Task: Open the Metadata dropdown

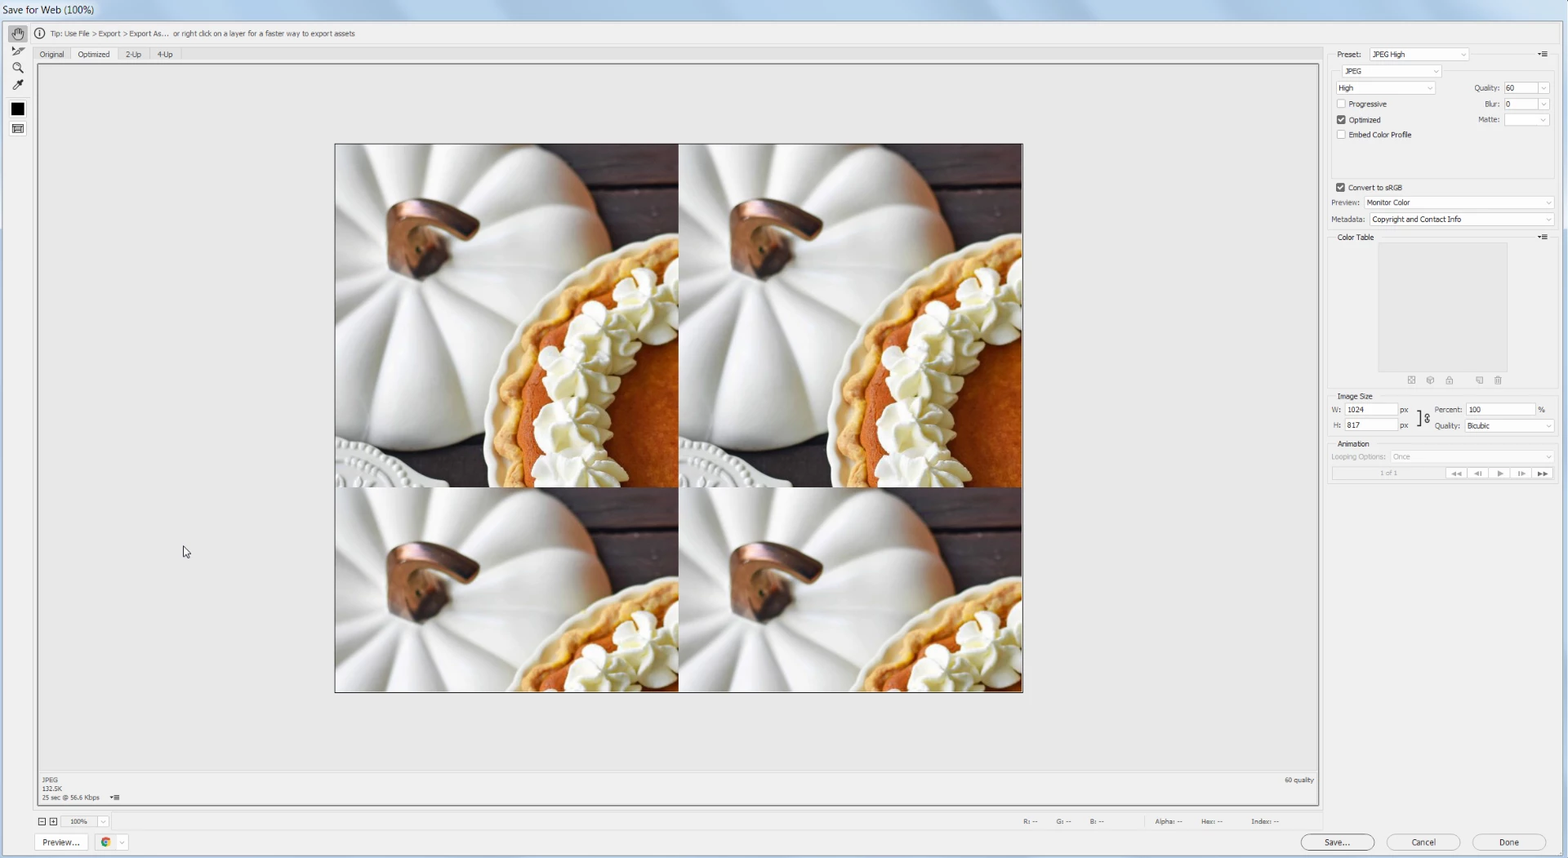Action: 1462,220
